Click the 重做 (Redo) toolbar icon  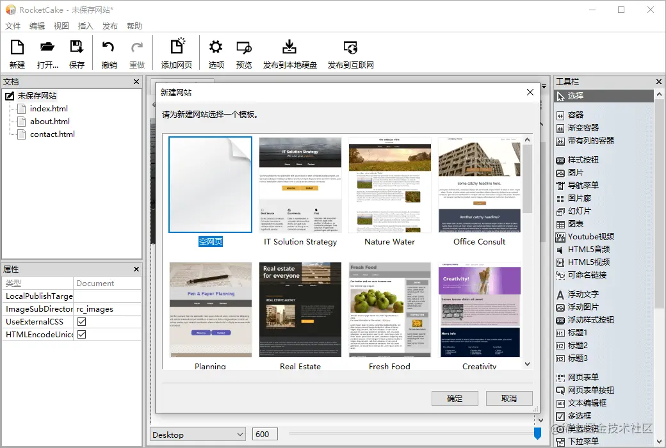pos(137,54)
